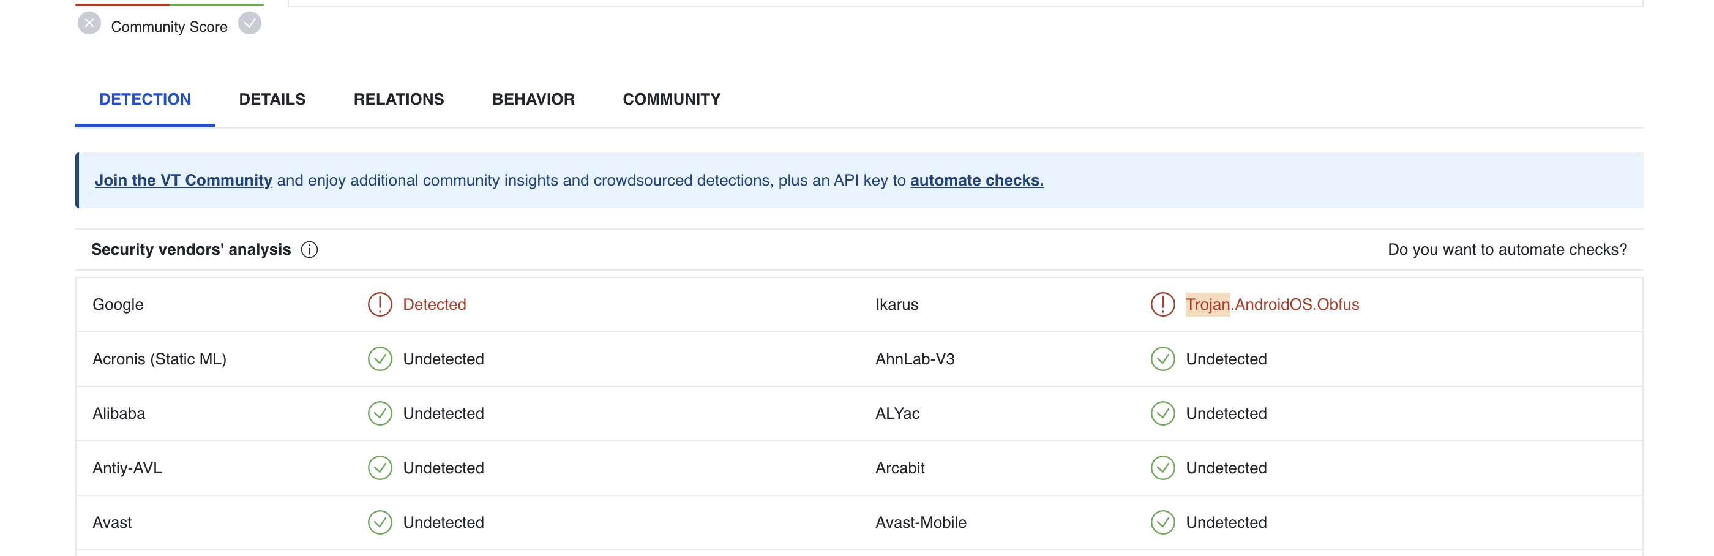Image resolution: width=1714 pixels, height=556 pixels.
Task: Select the Acronis (Static ML) vendor name
Action: click(159, 359)
